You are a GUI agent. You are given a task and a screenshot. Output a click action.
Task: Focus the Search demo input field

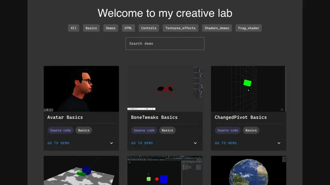165,43
